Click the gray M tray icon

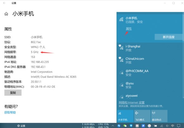[x=137, y=126]
